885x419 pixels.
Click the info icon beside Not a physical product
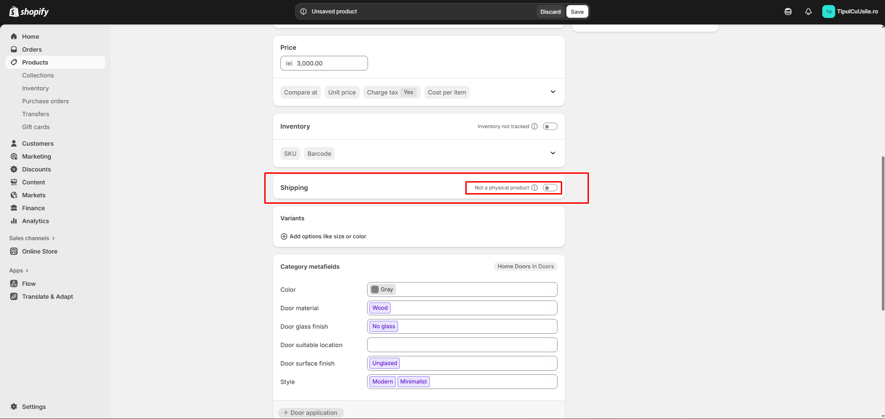[x=535, y=188]
